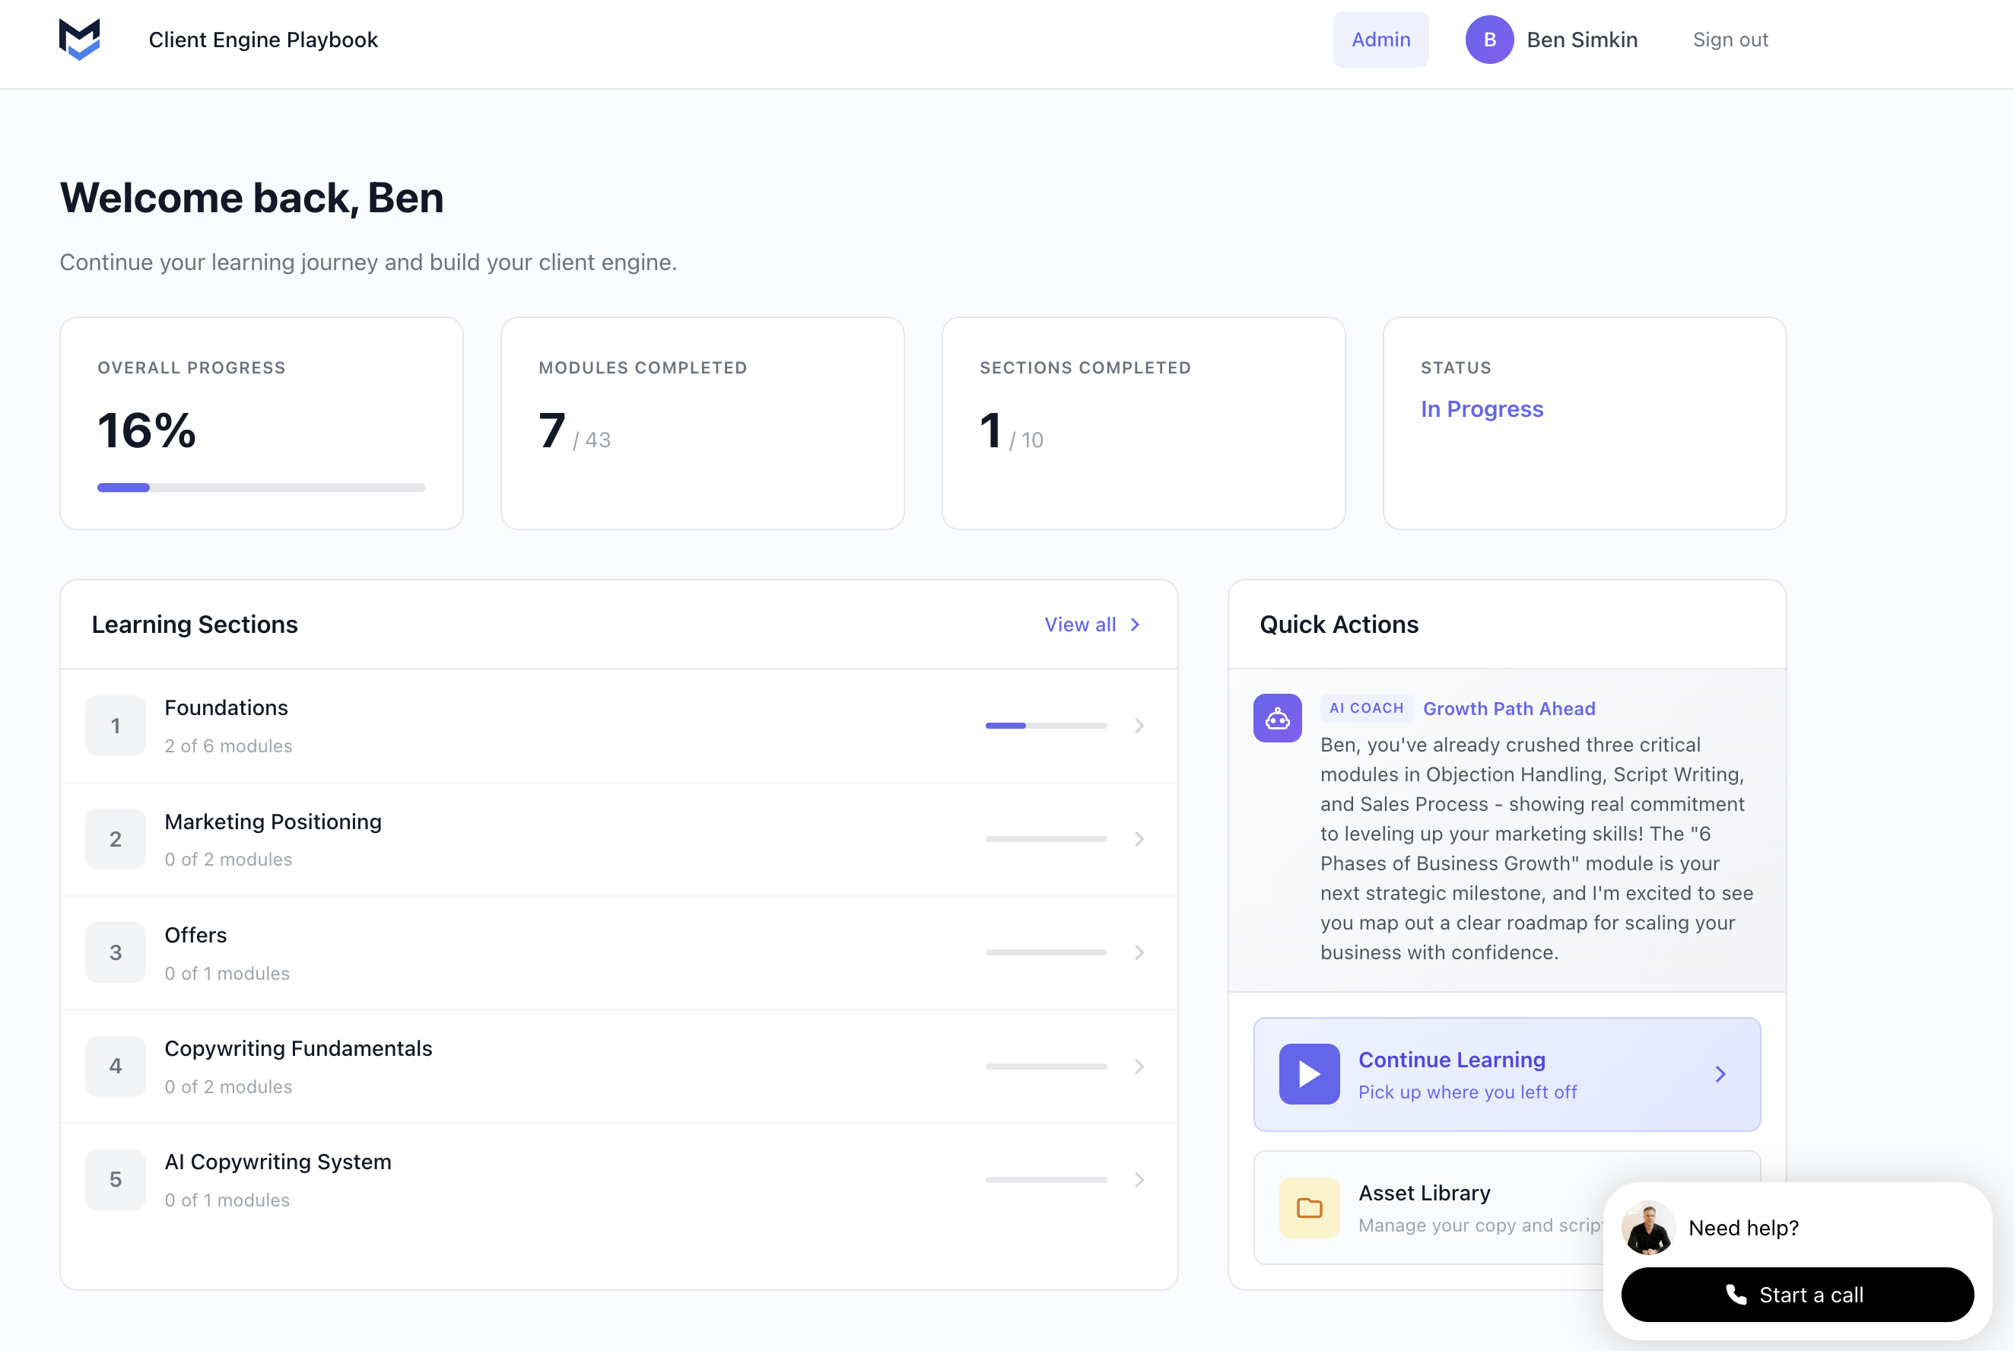Click the AI Coach robot icon

(1278, 718)
